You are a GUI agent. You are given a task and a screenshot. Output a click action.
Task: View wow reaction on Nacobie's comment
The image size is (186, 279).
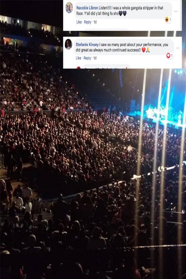168,19
